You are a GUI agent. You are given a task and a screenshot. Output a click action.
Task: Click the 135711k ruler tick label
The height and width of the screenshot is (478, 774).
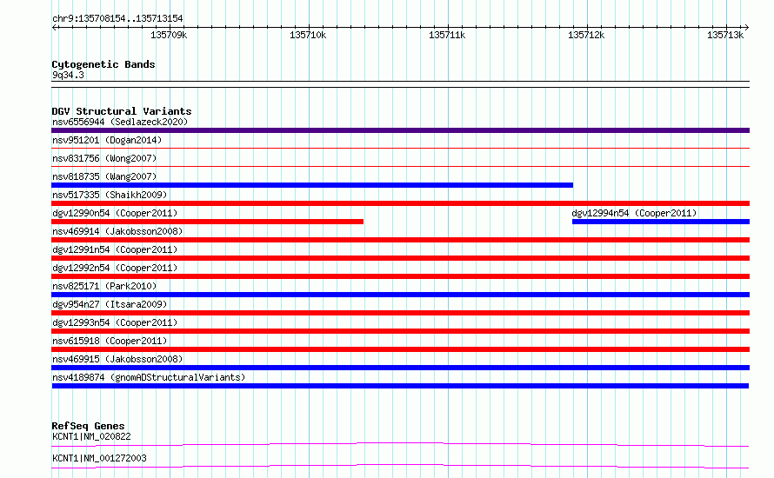[x=447, y=35]
